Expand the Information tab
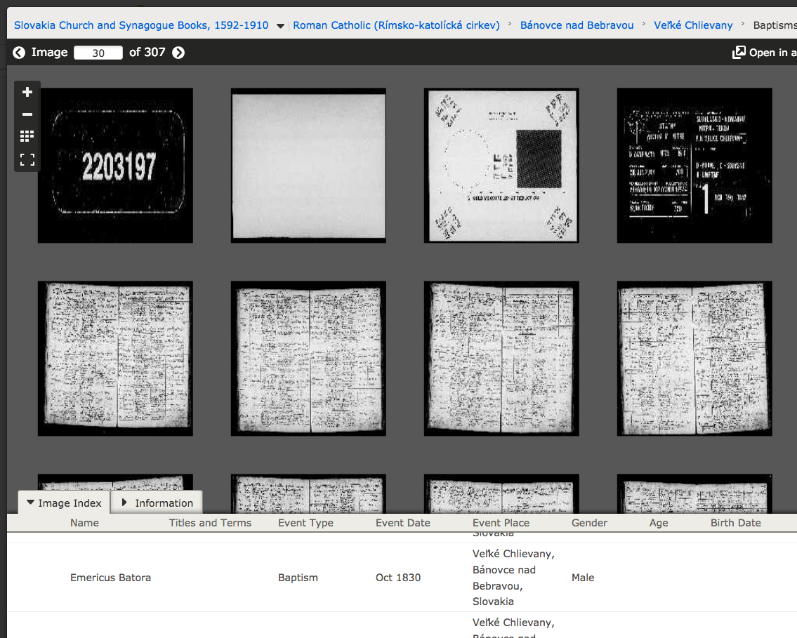This screenshot has height=638, width=797. pyautogui.click(x=157, y=503)
